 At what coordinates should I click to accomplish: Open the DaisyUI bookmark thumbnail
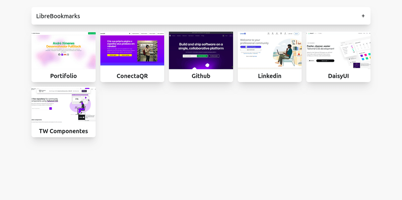point(338,50)
